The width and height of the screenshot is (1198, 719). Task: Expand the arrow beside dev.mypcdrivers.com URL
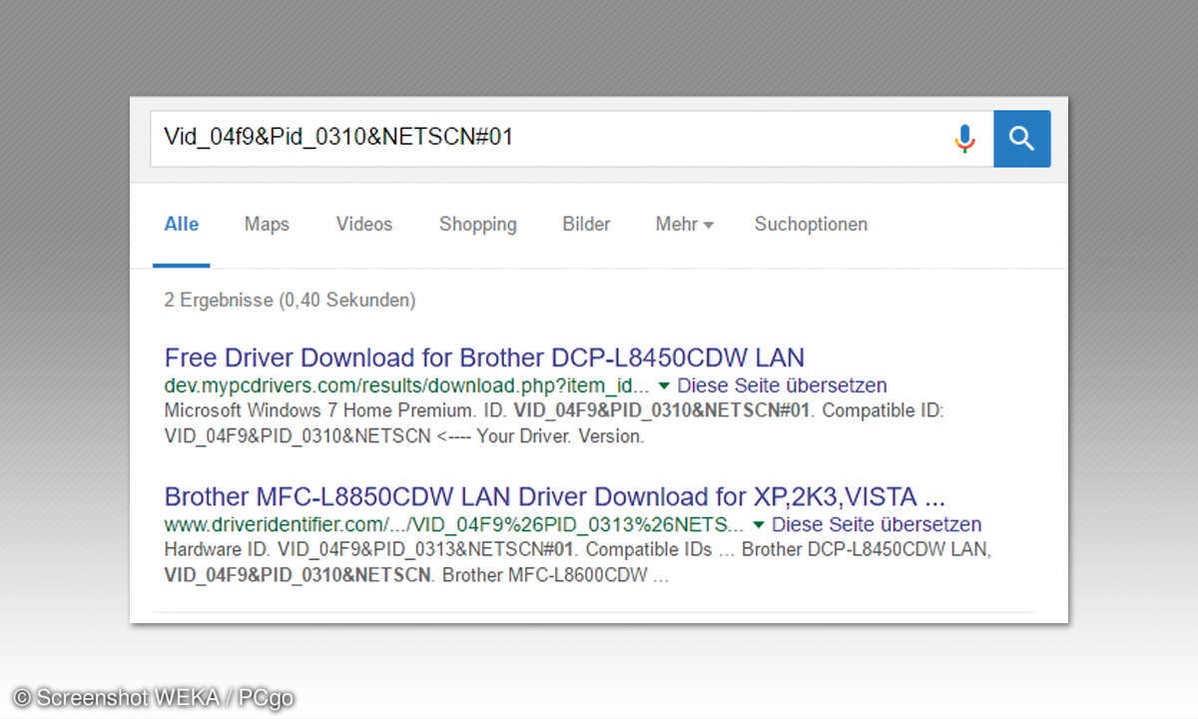[x=664, y=385]
